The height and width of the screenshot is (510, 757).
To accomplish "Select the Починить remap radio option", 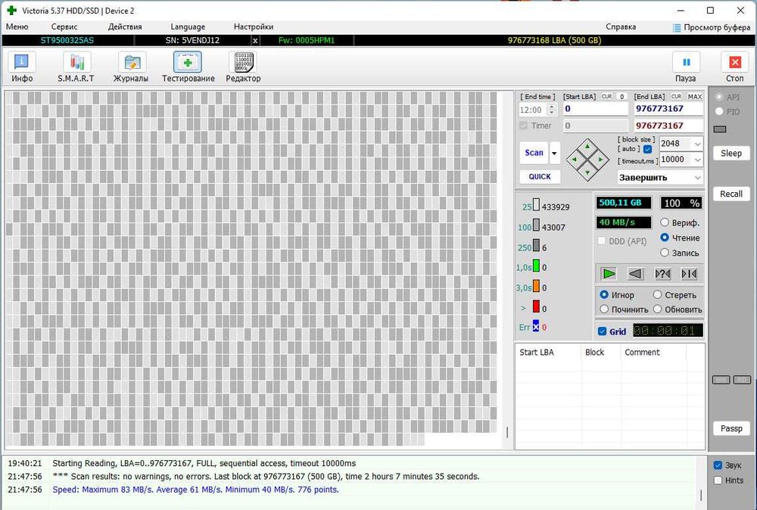I will point(604,309).
